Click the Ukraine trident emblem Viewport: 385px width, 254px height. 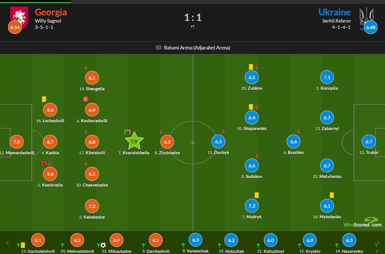366,16
